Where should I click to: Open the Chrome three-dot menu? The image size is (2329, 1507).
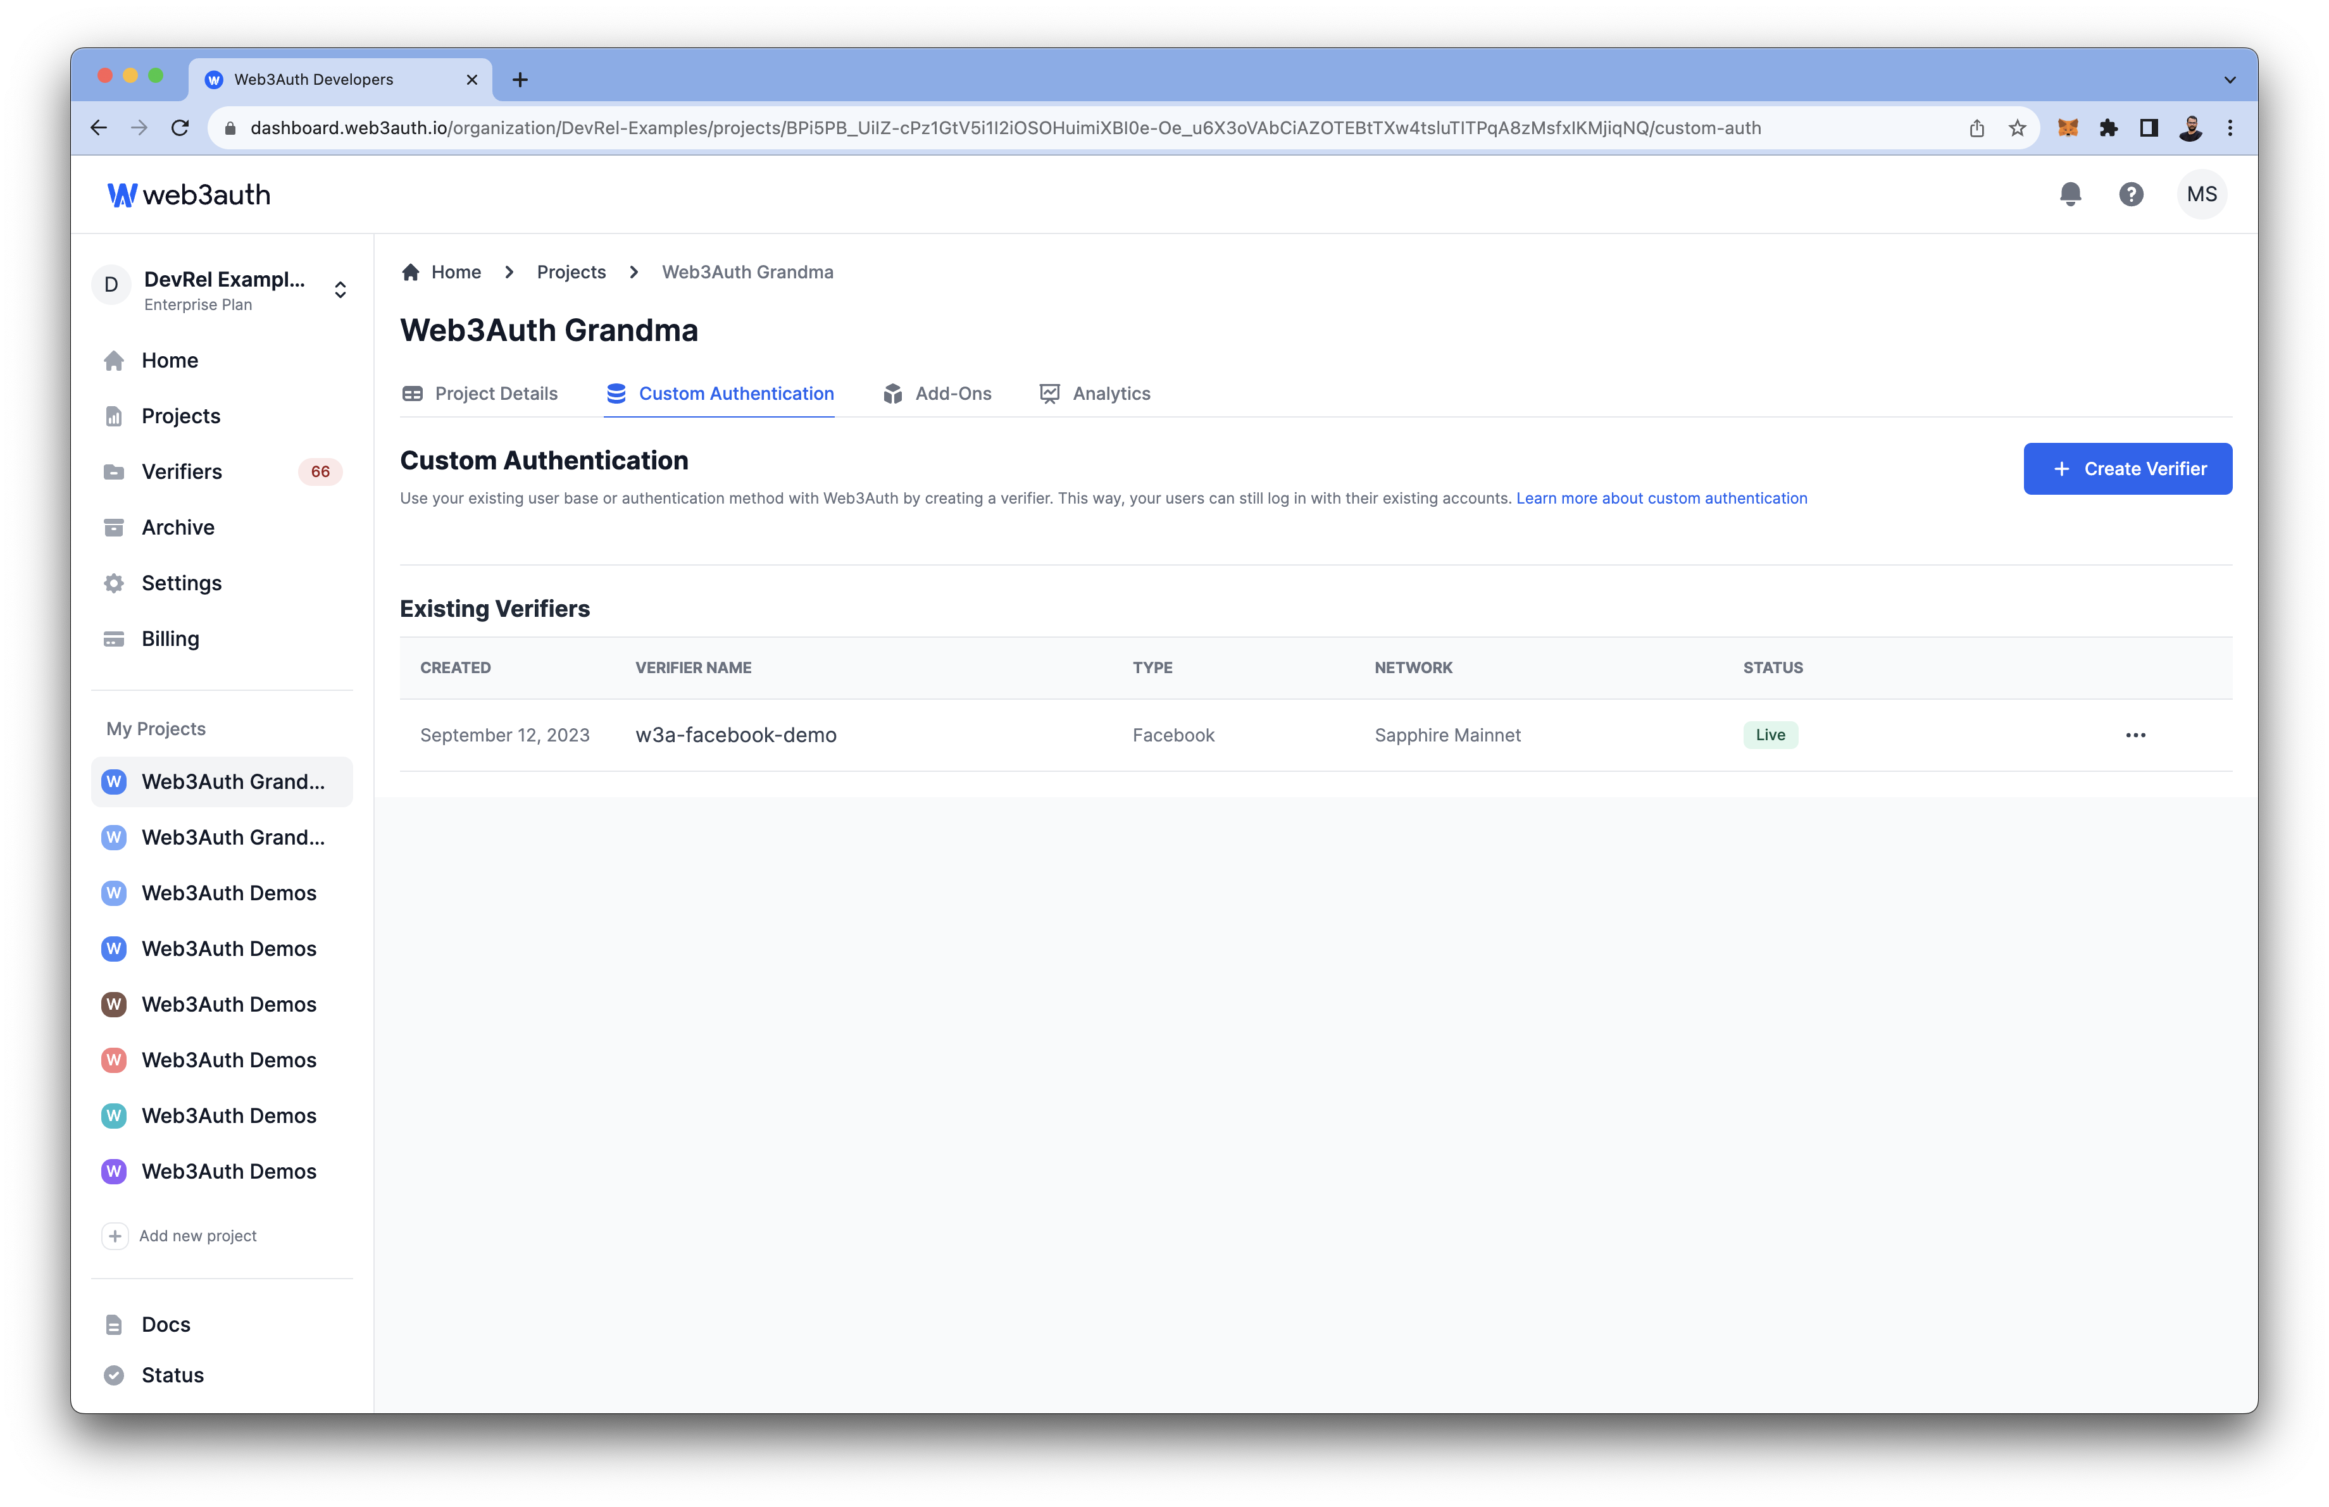(x=2230, y=128)
